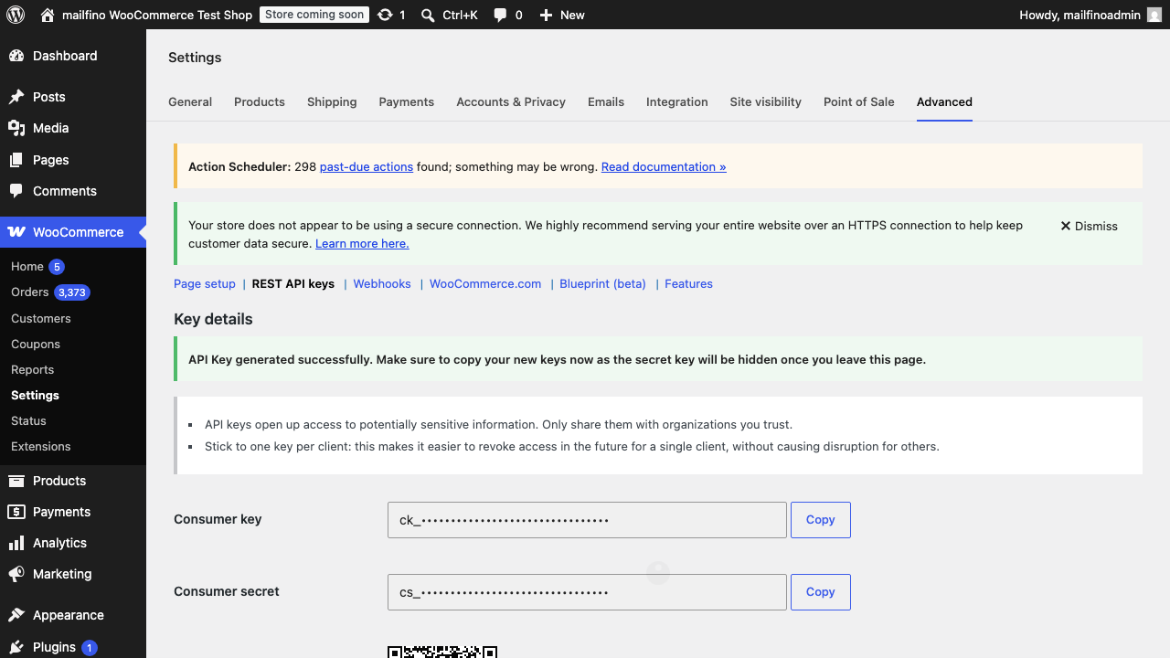Open comments bubble in admin bar

click(x=500, y=16)
